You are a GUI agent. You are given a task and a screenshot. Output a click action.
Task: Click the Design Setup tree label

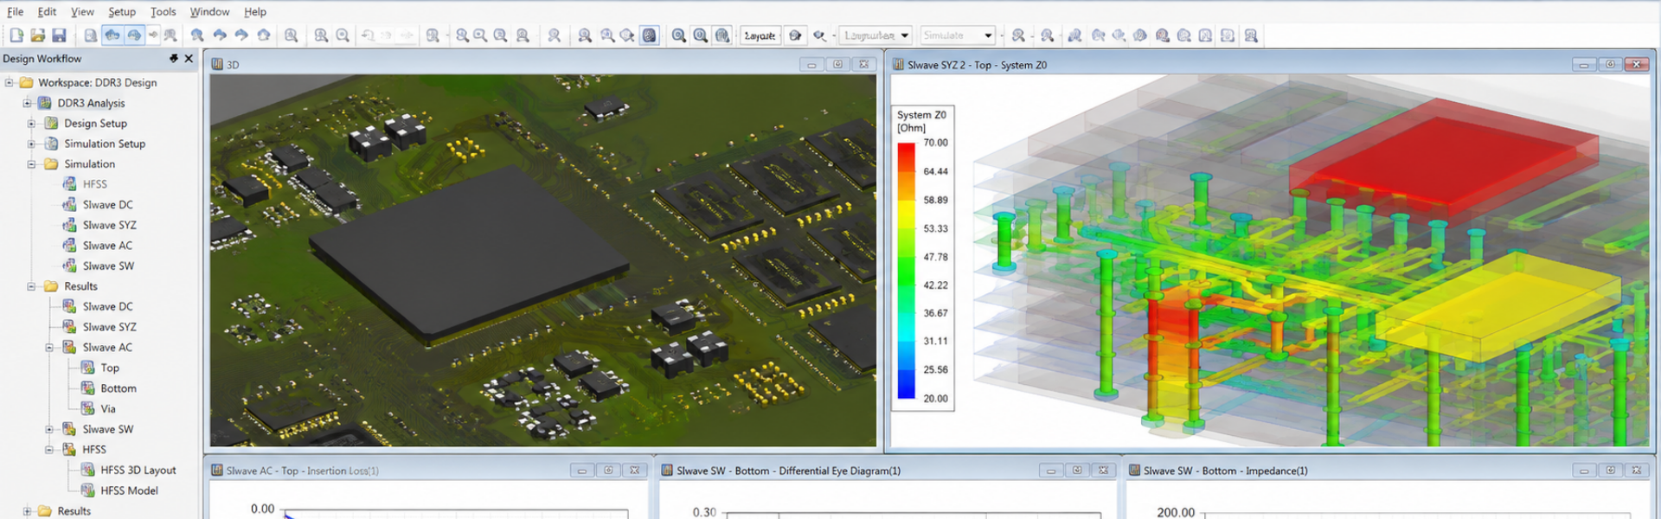[95, 123]
